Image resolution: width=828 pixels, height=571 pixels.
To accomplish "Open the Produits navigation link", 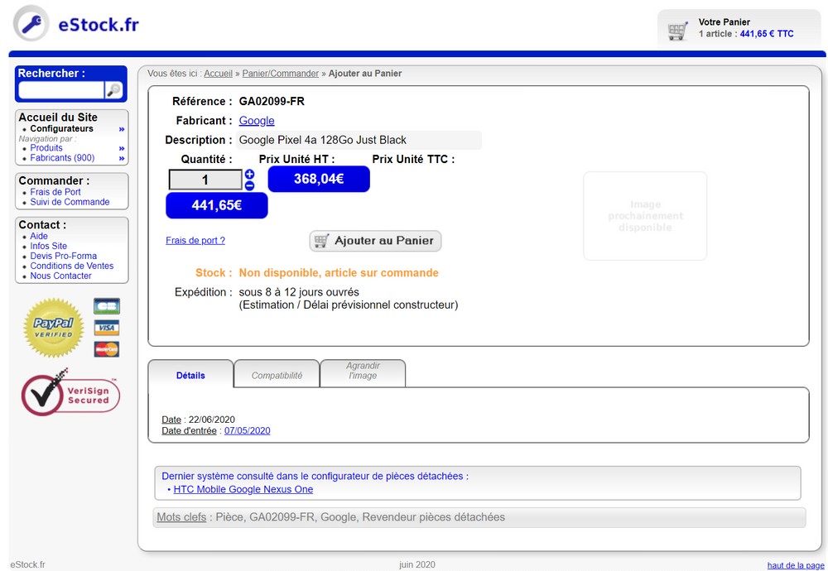I will coord(46,148).
